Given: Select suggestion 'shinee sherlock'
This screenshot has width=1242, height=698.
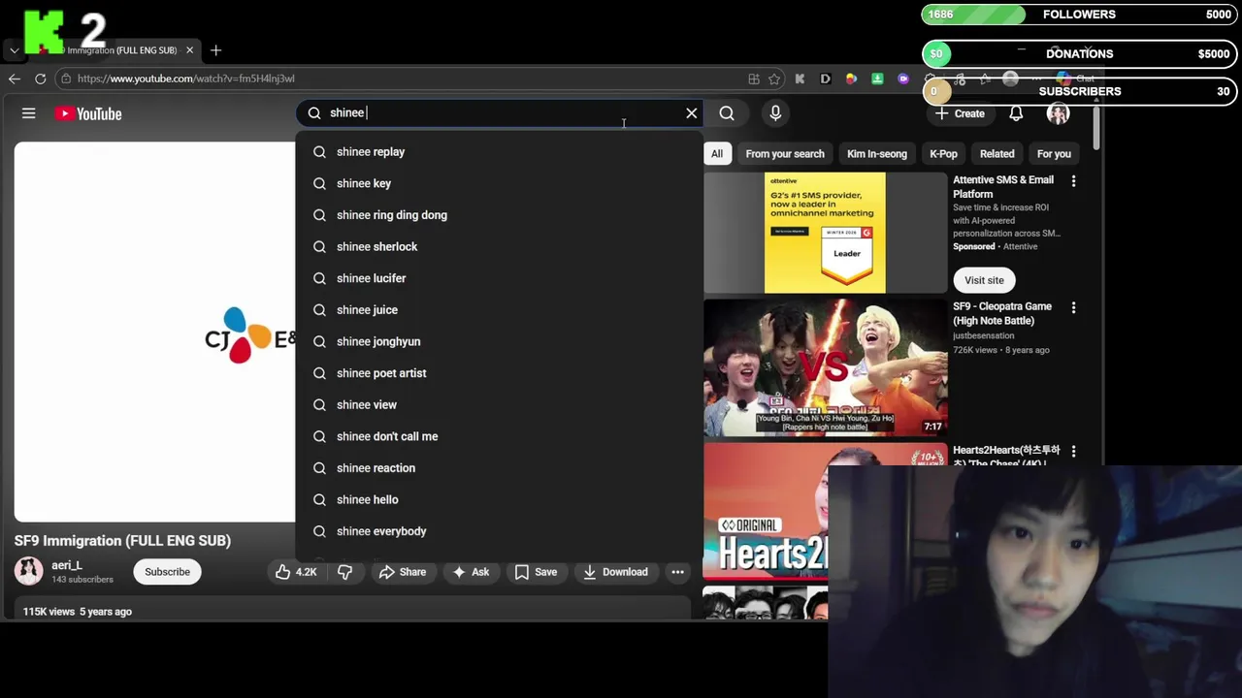Looking at the screenshot, I should (499, 247).
